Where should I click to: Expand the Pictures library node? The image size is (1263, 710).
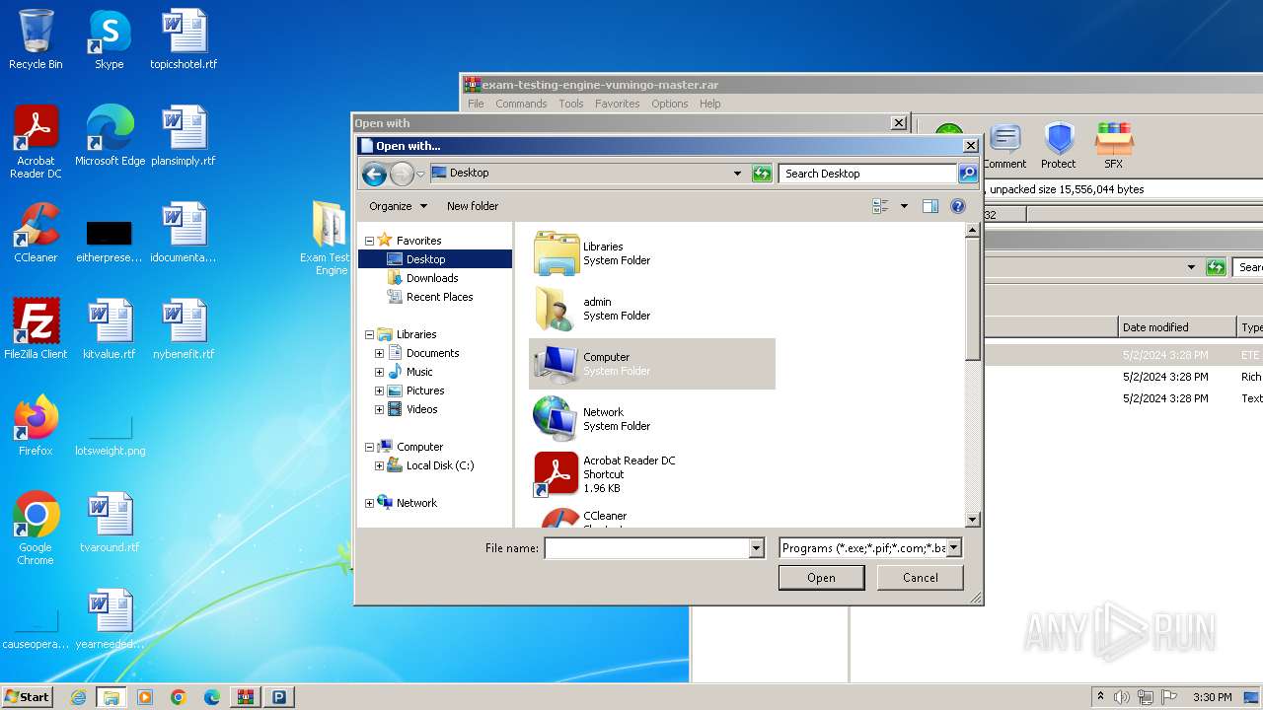[379, 390]
